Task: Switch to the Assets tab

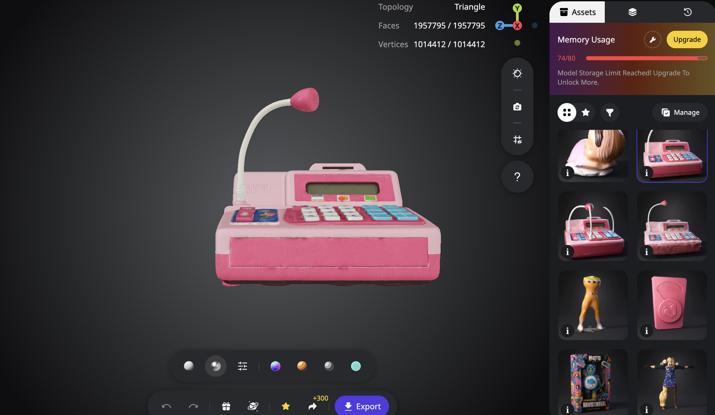Action: (x=577, y=12)
